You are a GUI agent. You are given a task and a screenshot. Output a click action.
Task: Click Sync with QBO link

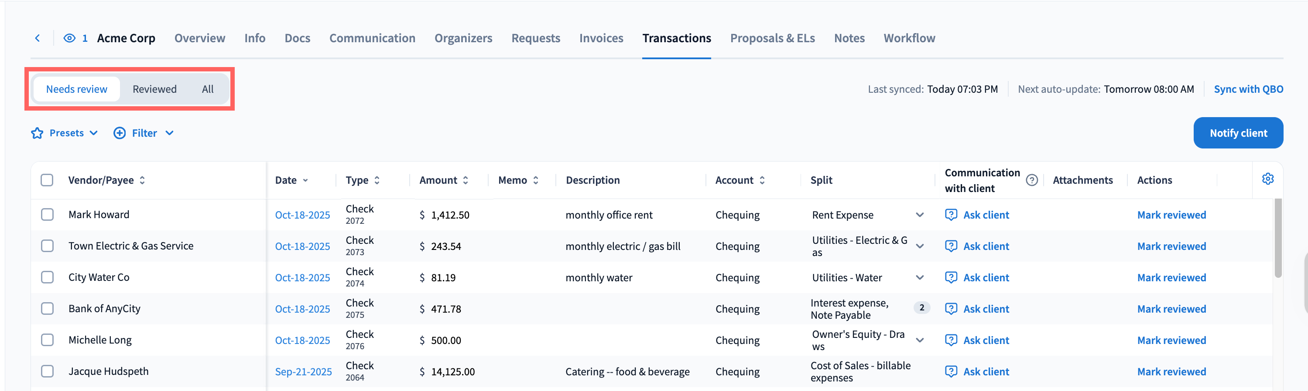1248,89
